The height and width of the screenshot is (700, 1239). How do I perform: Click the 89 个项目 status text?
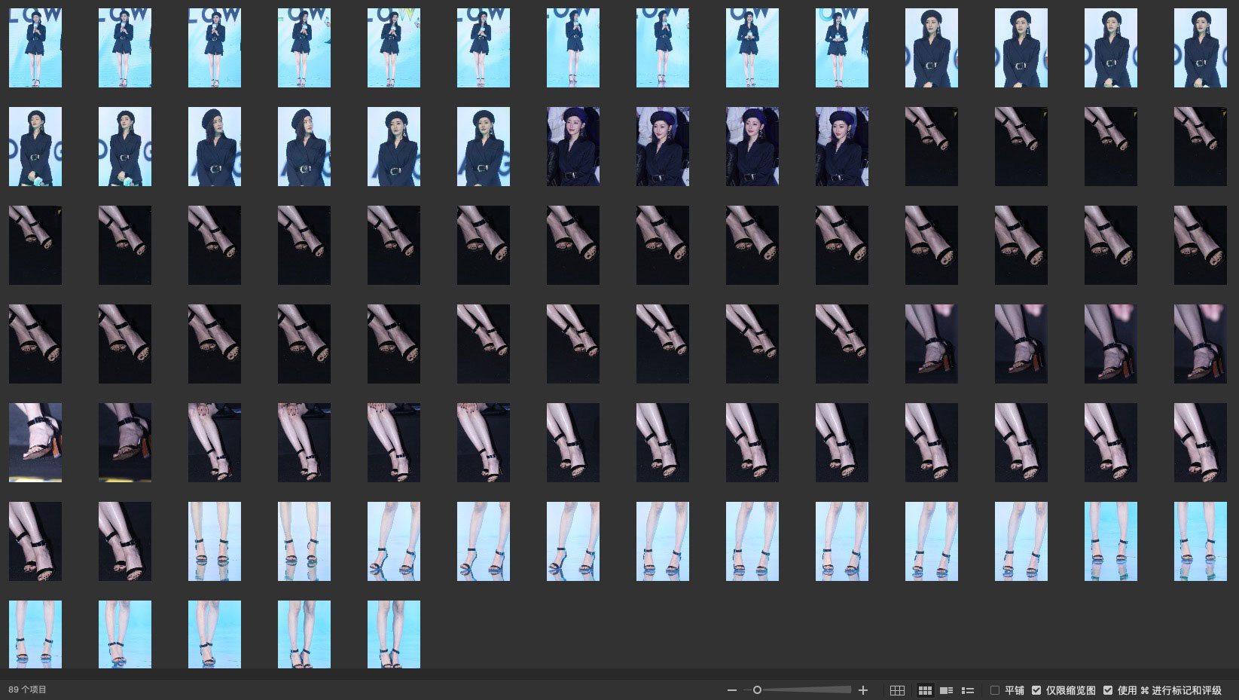click(x=28, y=689)
